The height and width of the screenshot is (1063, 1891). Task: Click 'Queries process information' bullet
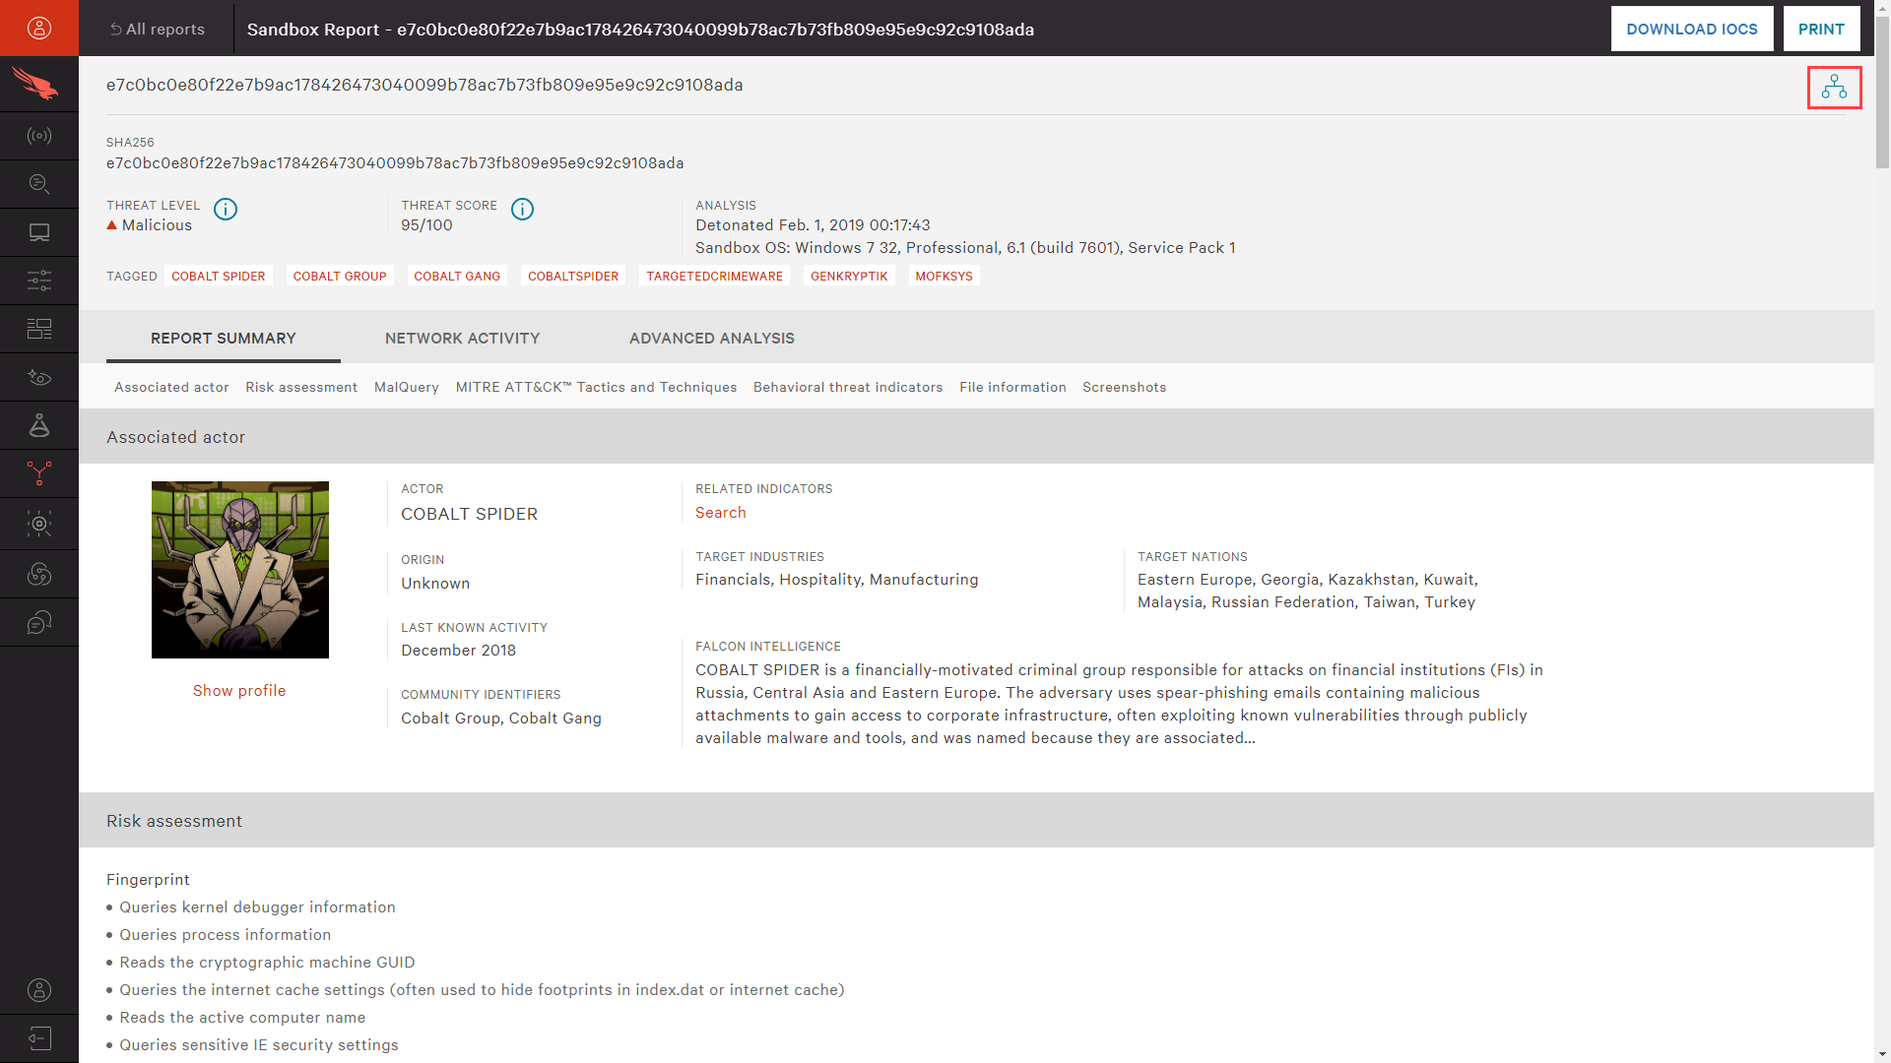click(226, 935)
